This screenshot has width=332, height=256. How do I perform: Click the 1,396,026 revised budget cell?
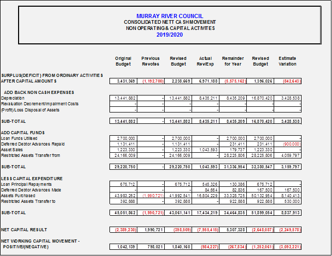(x=260, y=81)
